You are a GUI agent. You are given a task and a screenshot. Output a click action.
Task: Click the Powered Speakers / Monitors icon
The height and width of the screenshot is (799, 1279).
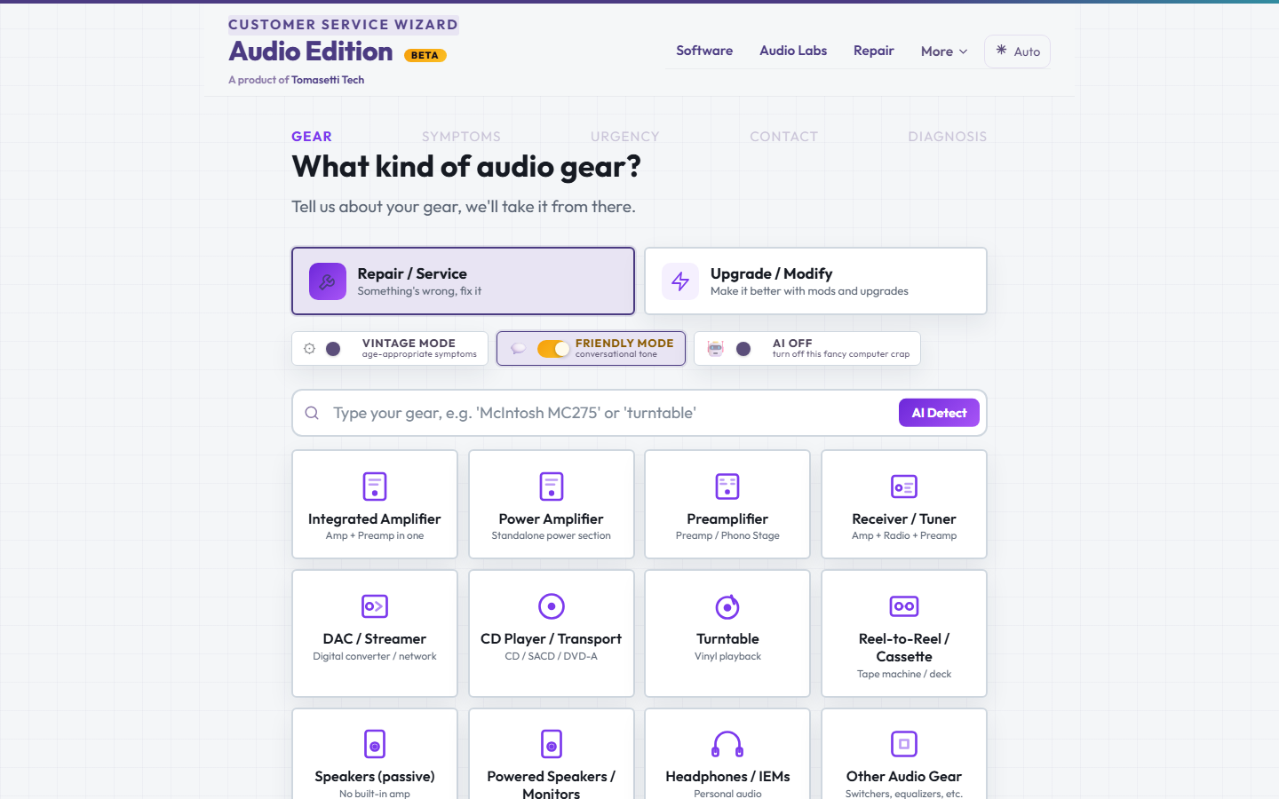(552, 744)
